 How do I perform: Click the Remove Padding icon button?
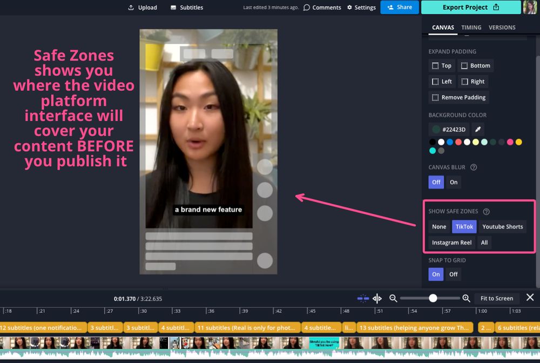click(x=436, y=97)
